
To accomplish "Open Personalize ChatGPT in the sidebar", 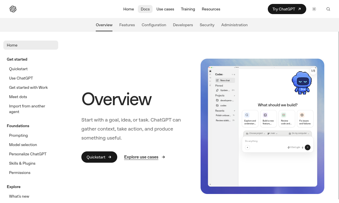I will click(x=28, y=154).
